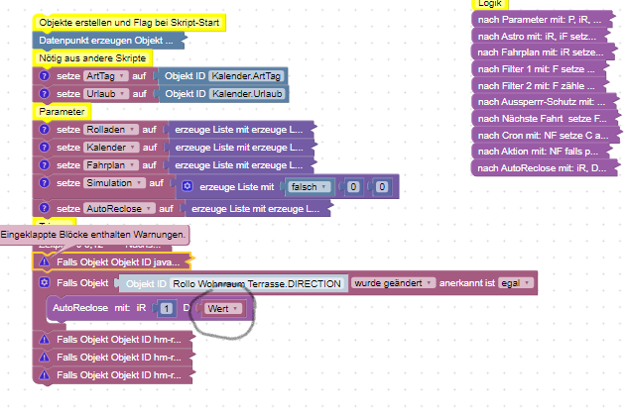The image size is (626, 413).
Task: Open the Rolladen variable dropdown
Action: [x=111, y=130]
